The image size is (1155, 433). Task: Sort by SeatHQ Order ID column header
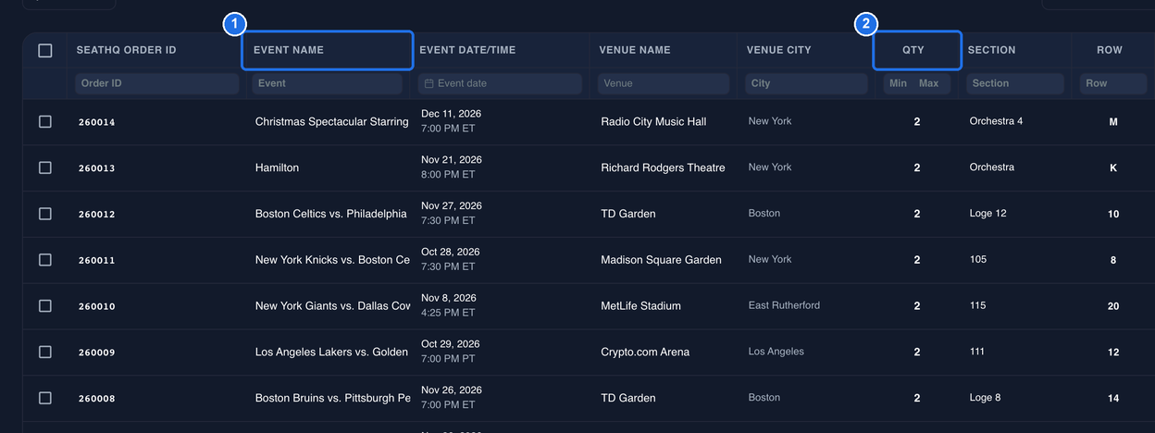pos(126,50)
